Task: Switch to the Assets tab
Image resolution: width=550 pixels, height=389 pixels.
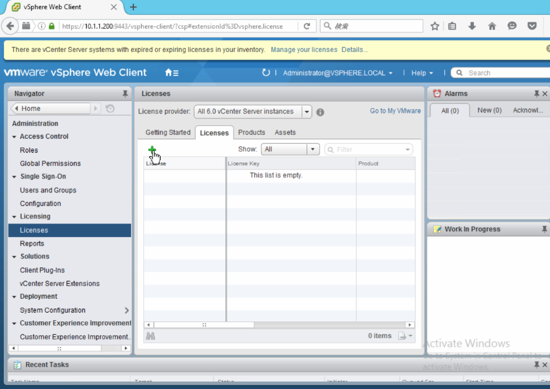Action: pyautogui.click(x=285, y=132)
